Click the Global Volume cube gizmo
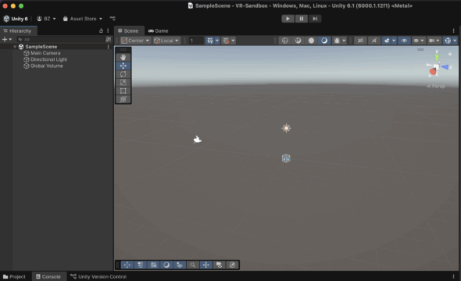This screenshot has height=281, width=461. tap(286, 158)
